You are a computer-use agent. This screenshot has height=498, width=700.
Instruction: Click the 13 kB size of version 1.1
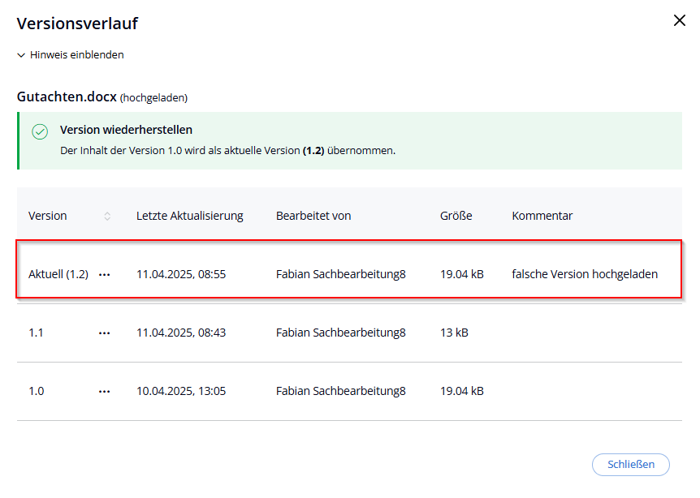tap(454, 333)
